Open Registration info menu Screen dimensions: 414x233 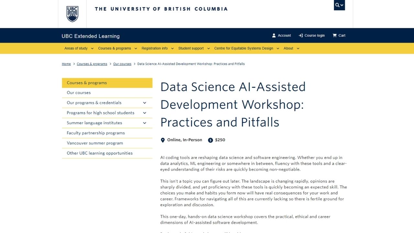click(155, 49)
